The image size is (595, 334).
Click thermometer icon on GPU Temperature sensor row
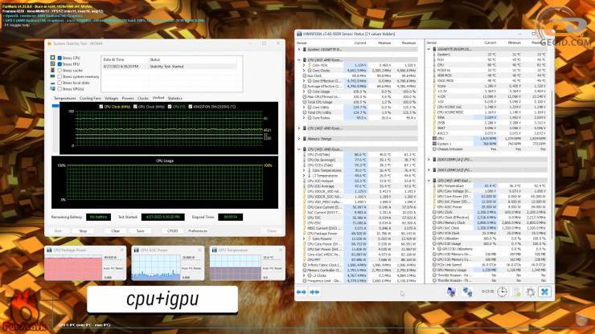point(434,186)
